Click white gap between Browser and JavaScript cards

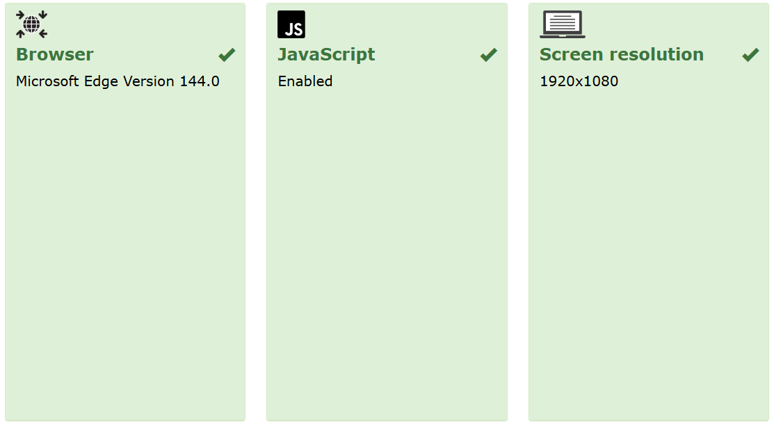point(256,208)
